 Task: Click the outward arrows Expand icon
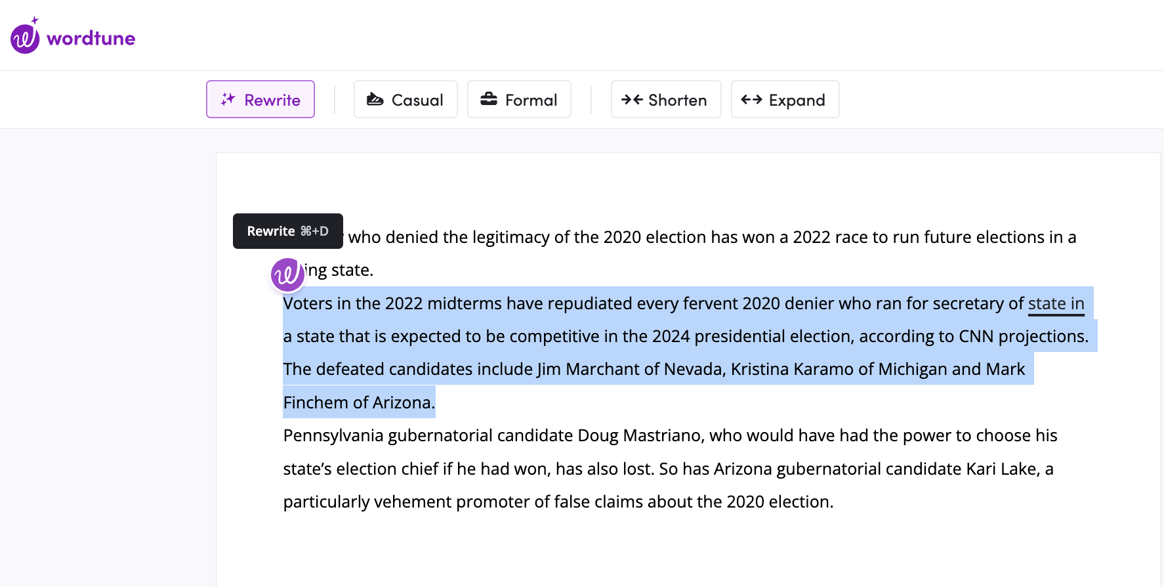[751, 99]
